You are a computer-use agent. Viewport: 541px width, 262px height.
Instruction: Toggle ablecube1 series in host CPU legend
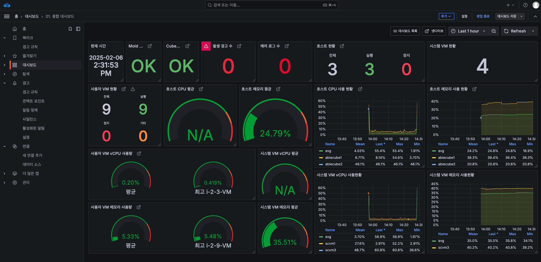pyautogui.click(x=333, y=158)
